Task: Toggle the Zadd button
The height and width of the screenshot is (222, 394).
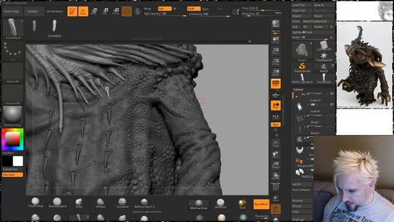Action: (194, 9)
